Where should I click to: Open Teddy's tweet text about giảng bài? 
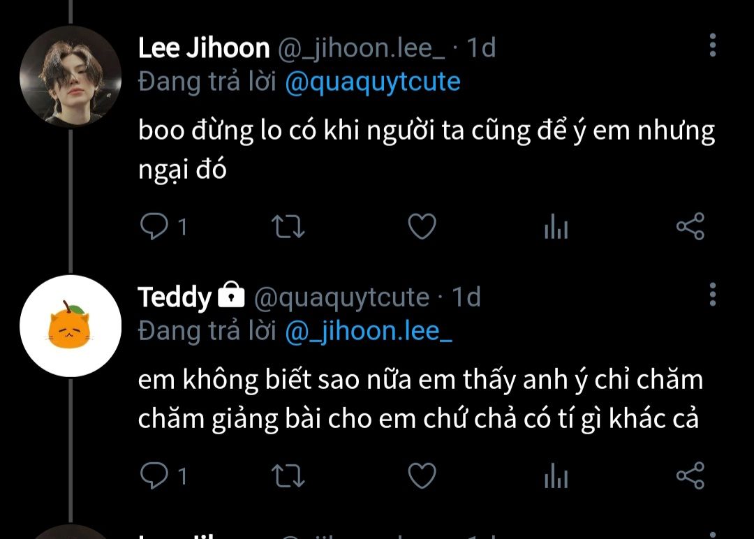pyautogui.click(x=420, y=399)
